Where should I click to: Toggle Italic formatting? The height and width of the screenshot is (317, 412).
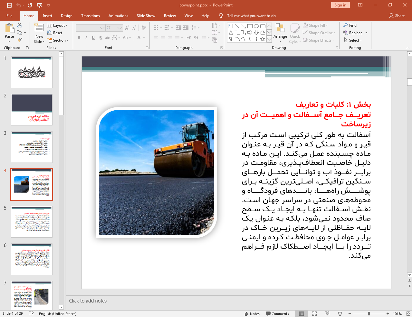coord(86,38)
